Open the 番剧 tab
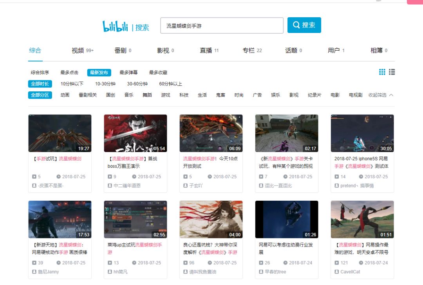 (123, 51)
